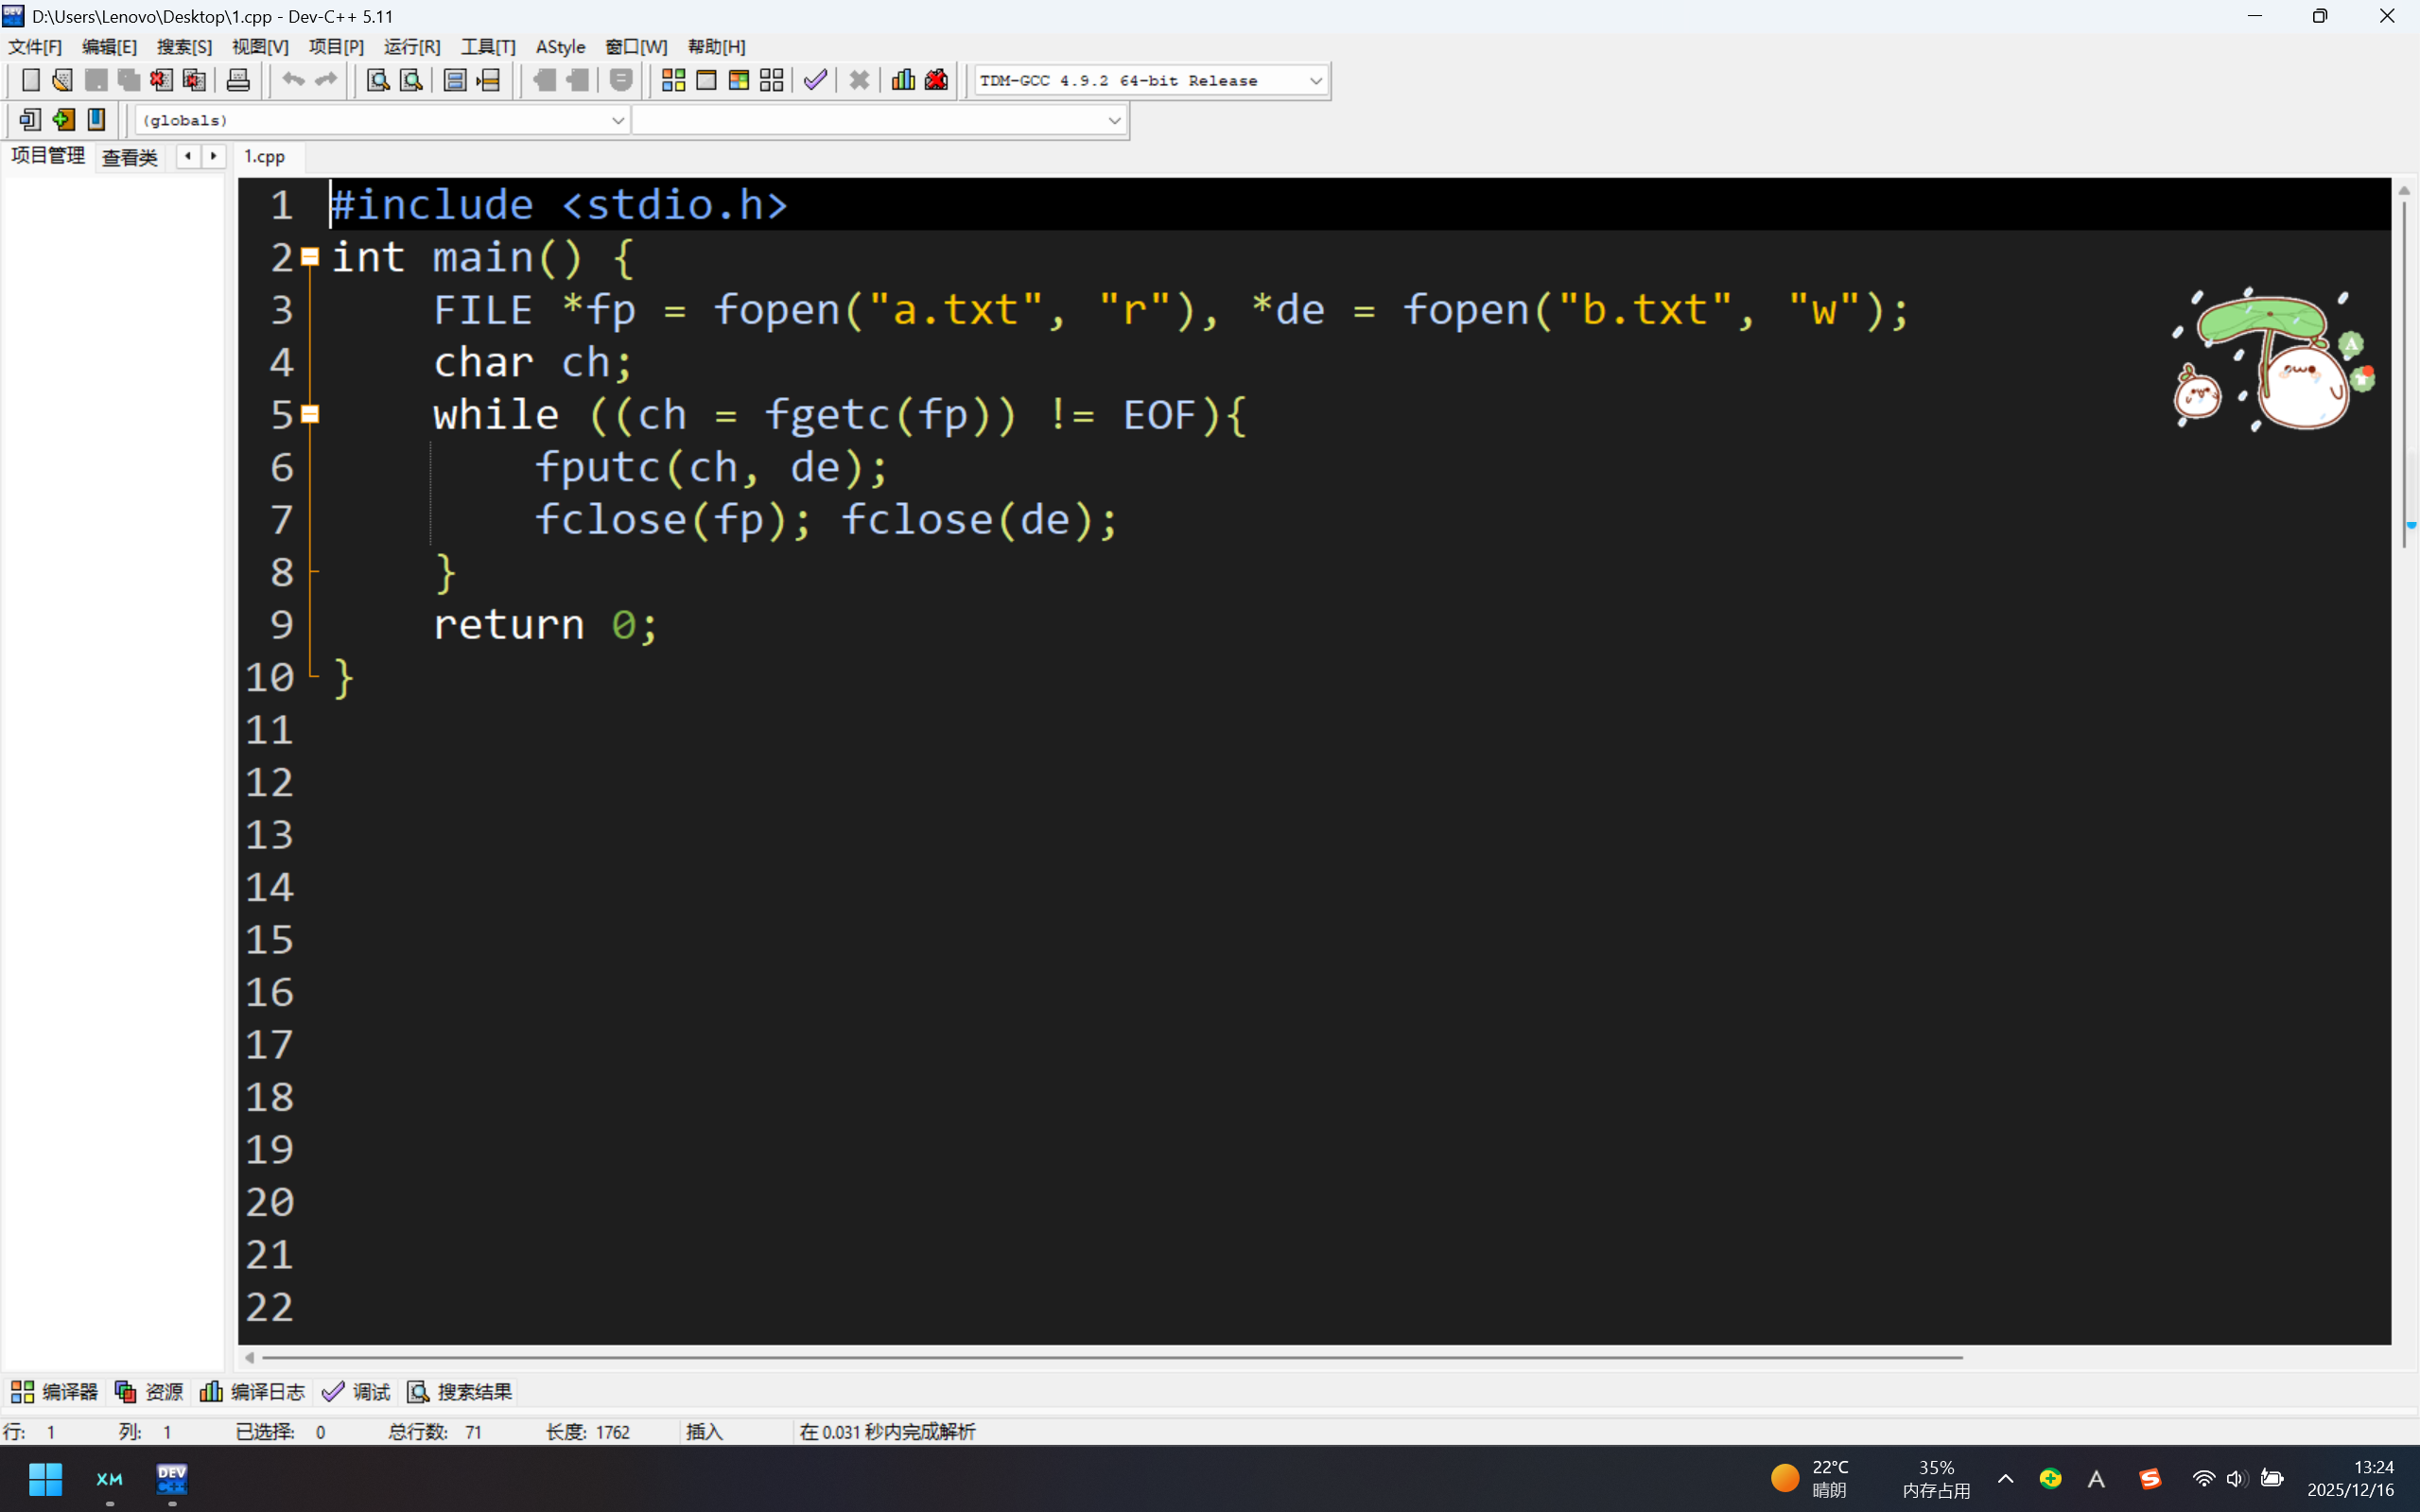
Task: Collapse the main() fold marker on line 2
Action: 310,258
